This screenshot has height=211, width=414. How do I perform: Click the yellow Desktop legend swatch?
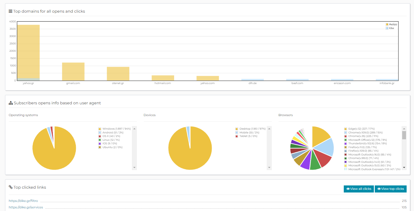coord(237,129)
